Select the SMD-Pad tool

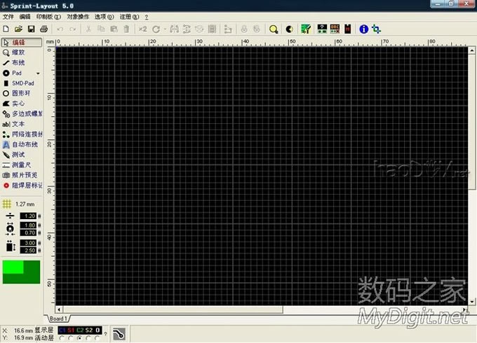click(x=22, y=83)
